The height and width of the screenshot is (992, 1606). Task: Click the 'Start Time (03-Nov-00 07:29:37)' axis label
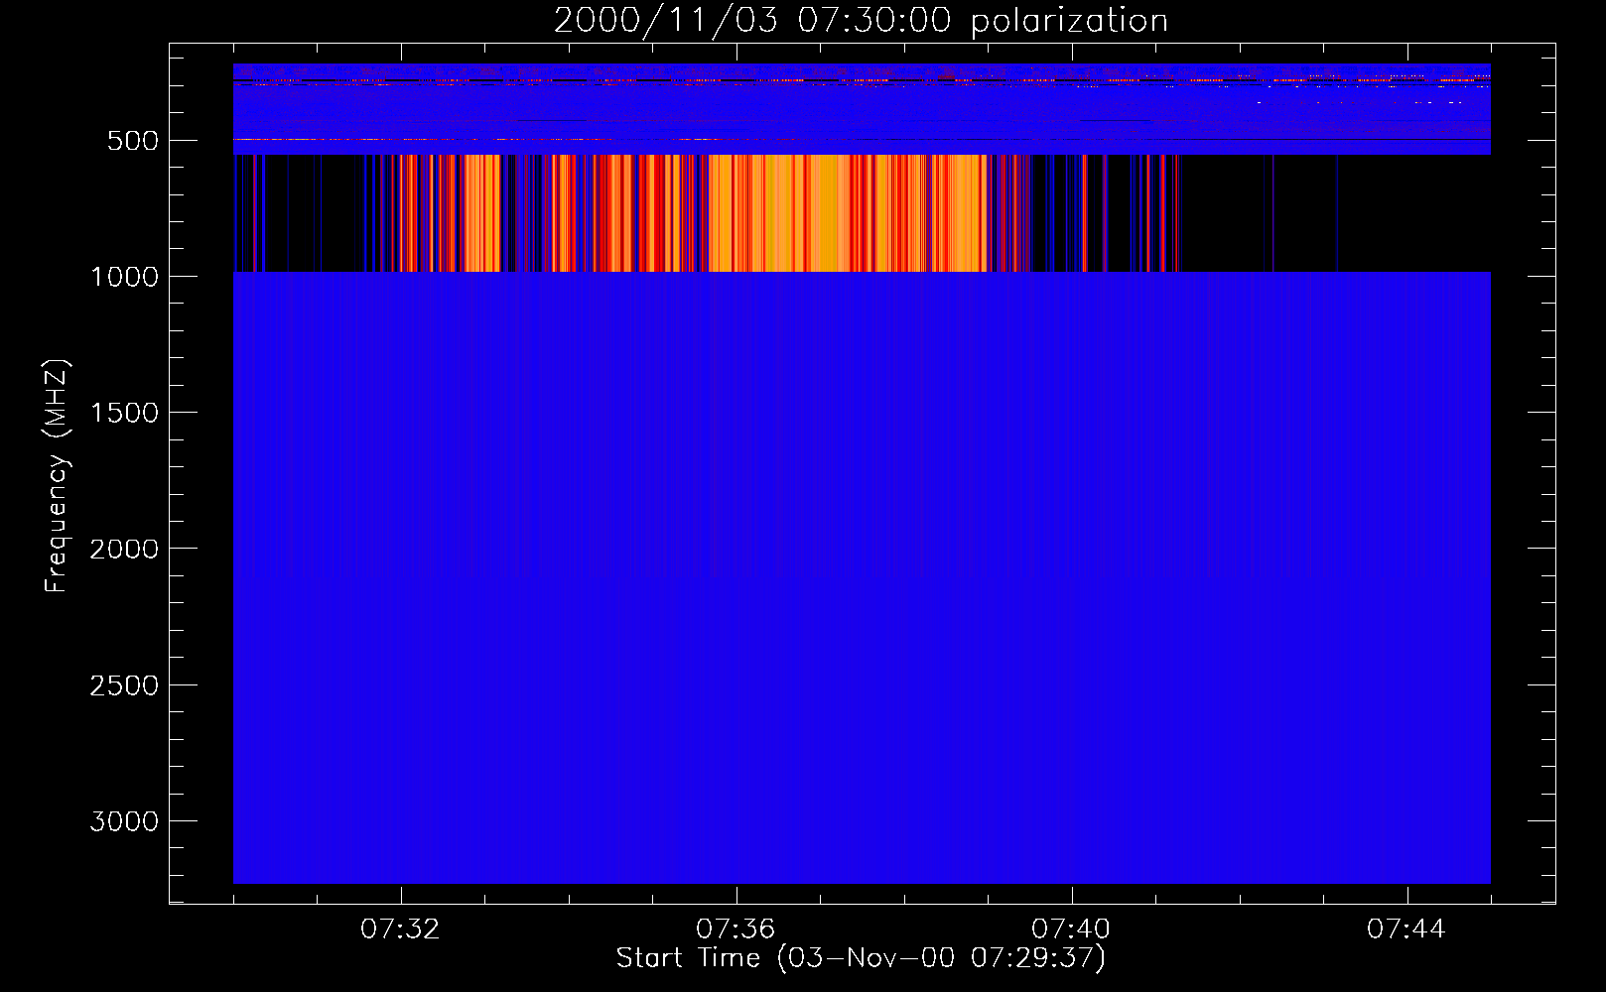tap(861, 958)
